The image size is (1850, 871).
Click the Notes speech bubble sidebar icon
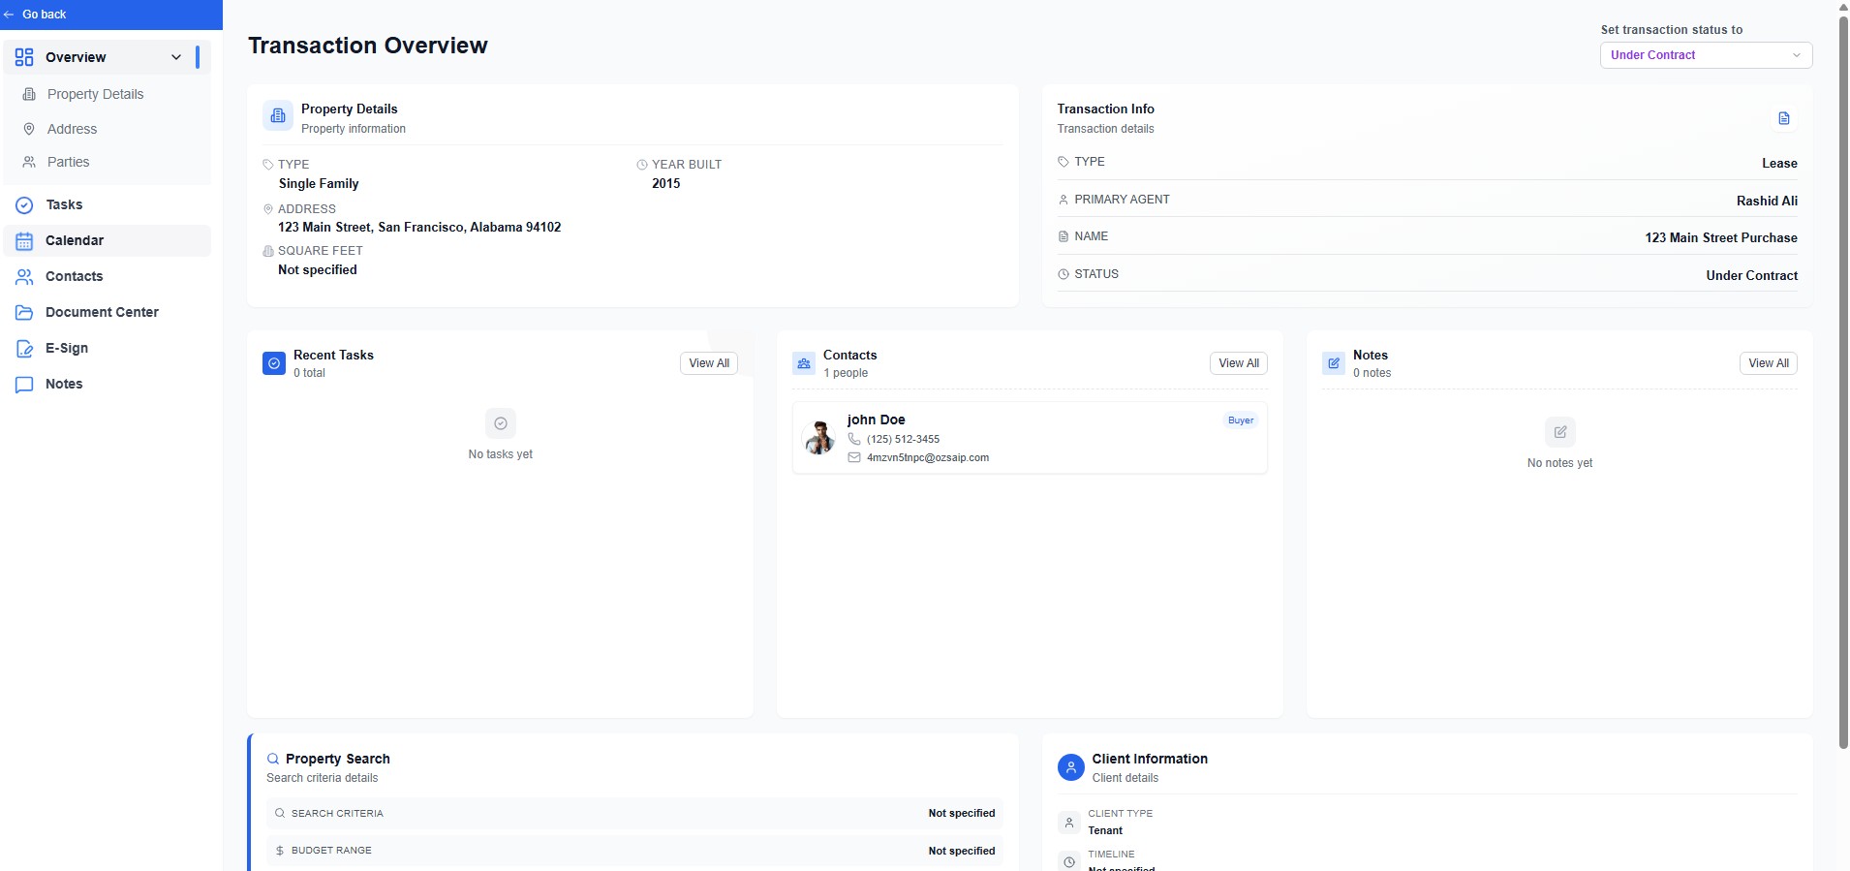pyautogui.click(x=24, y=384)
